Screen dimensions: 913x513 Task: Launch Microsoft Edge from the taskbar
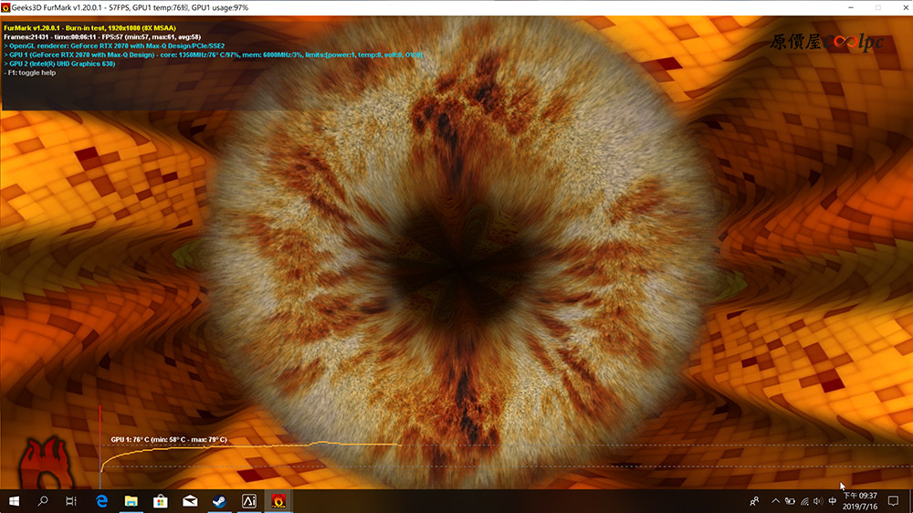(102, 501)
